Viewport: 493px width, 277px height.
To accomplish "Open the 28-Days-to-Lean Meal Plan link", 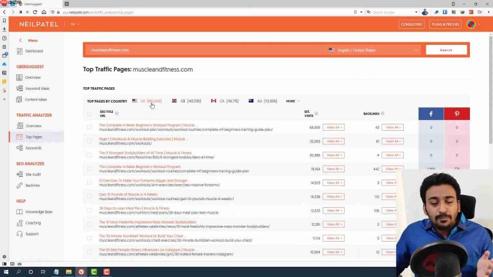I will coord(134,208).
